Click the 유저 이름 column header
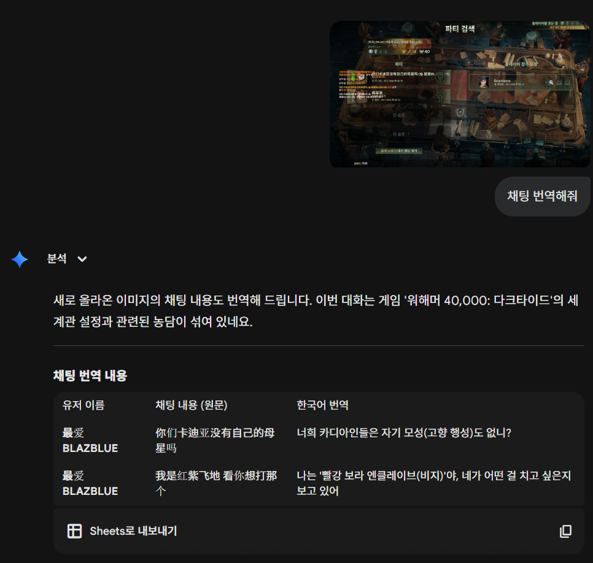The width and height of the screenshot is (593, 563). [x=83, y=405]
